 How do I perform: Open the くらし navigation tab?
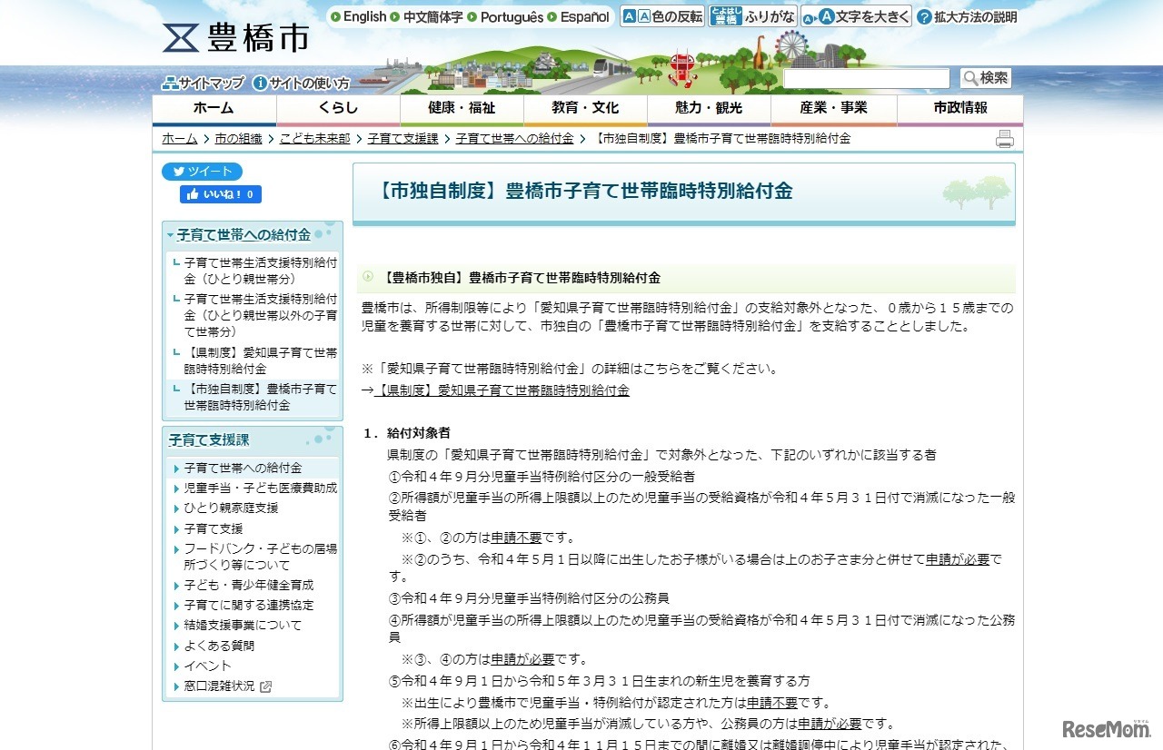(x=338, y=108)
